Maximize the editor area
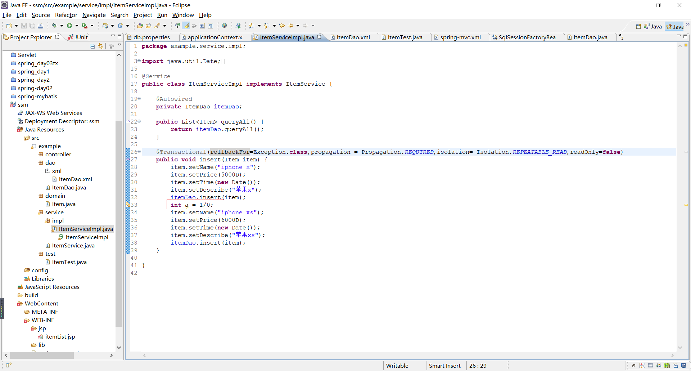This screenshot has width=691, height=371. 685,36
